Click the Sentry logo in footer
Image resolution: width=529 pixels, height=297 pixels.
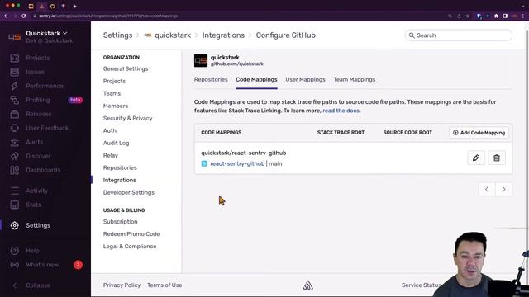tap(307, 285)
